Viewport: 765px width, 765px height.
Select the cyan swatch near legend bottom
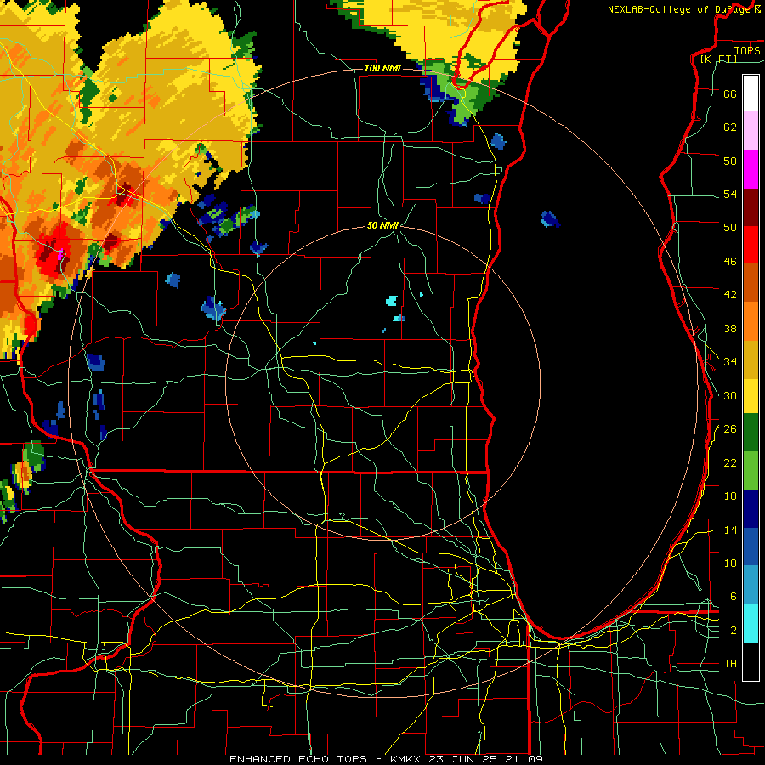pos(751,623)
